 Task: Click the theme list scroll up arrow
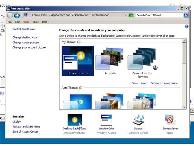[x=184, y=41]
